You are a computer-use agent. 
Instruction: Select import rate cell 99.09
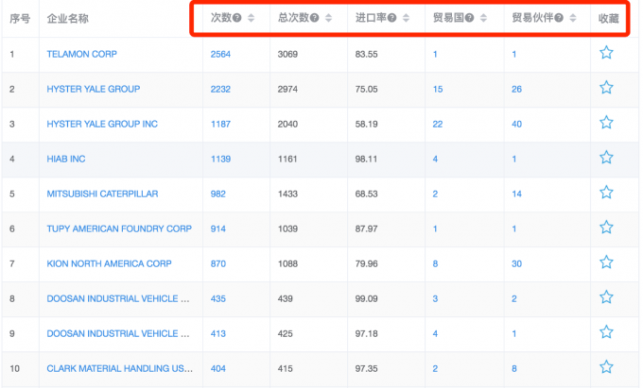click(x=366, y=298)
